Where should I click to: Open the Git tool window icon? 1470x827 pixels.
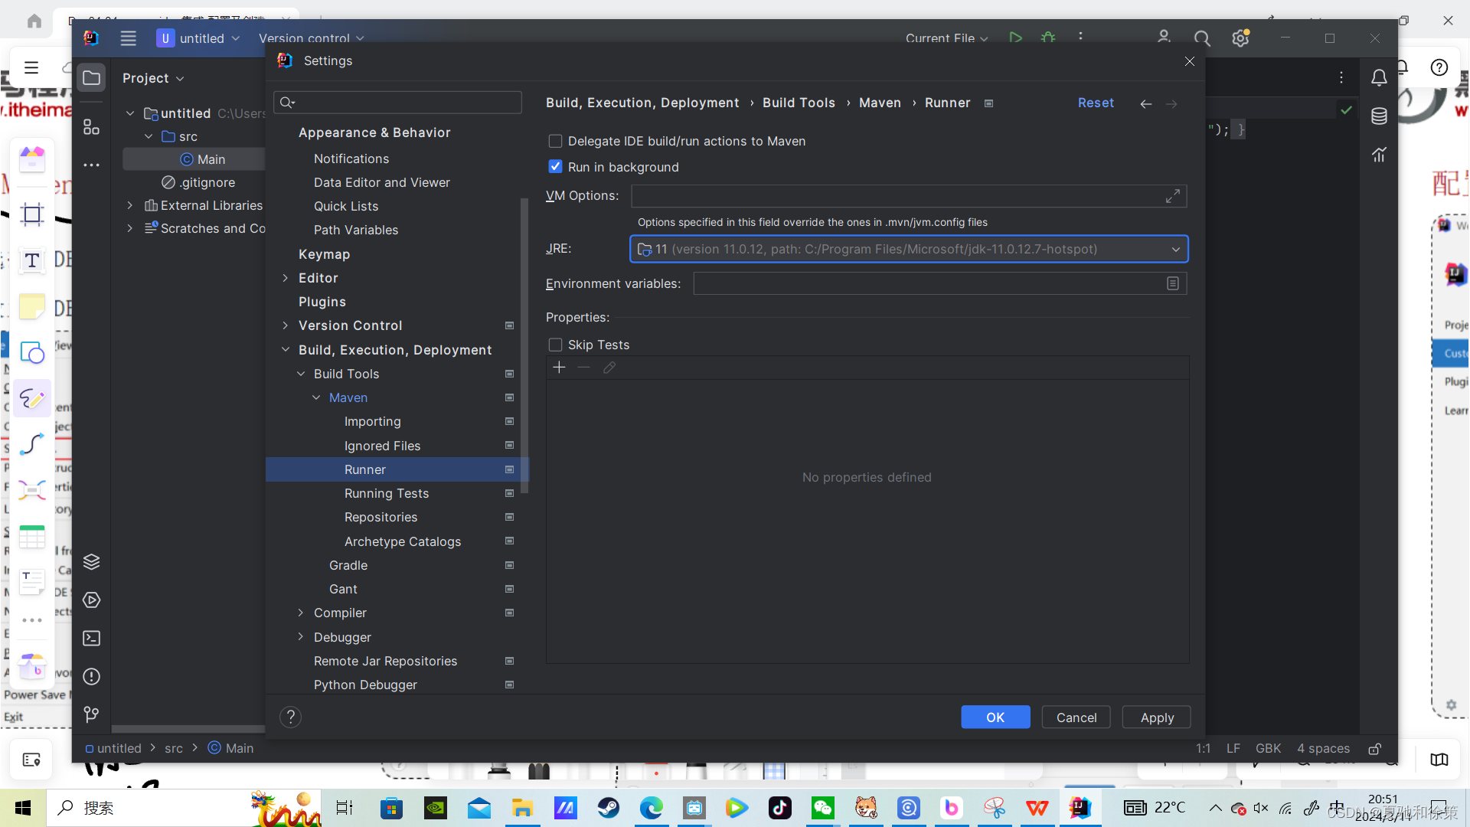[x=91, y=715]
